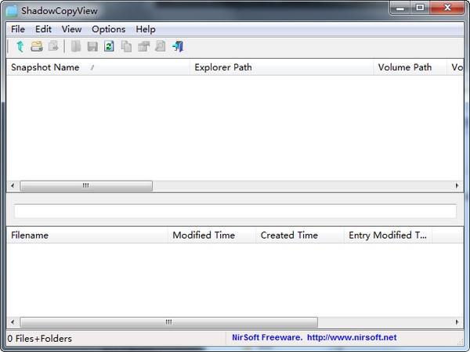Open the View menu
The width and height of the screenshot is (470, 352).
point(71,29)
